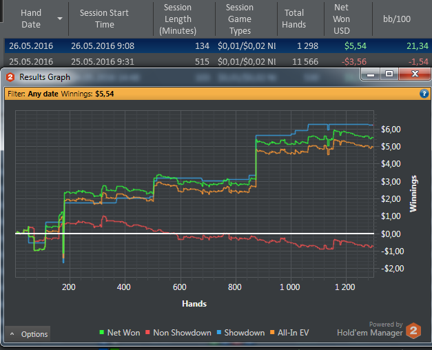Click the Results Graph title bar text
The height and width of the screenshot is (350, 432).
[x=45, y=77]
